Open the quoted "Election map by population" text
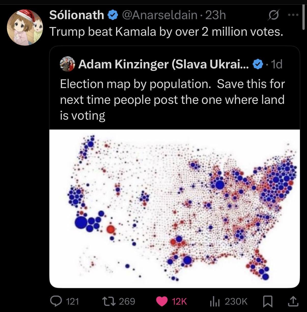Screen dimensions: 307x312 point(172,99)
